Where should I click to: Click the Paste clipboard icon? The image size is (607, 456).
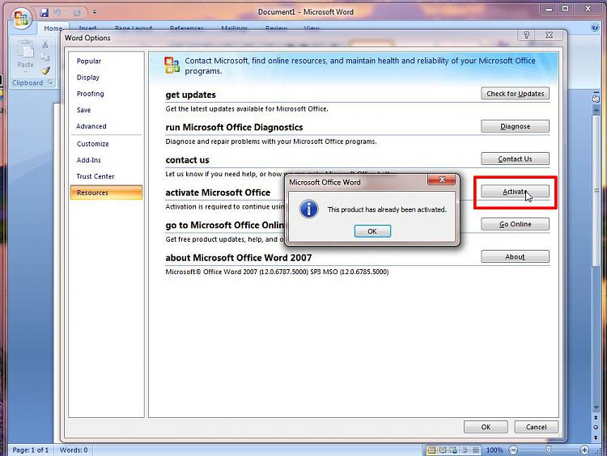click(x=26, y=49)
